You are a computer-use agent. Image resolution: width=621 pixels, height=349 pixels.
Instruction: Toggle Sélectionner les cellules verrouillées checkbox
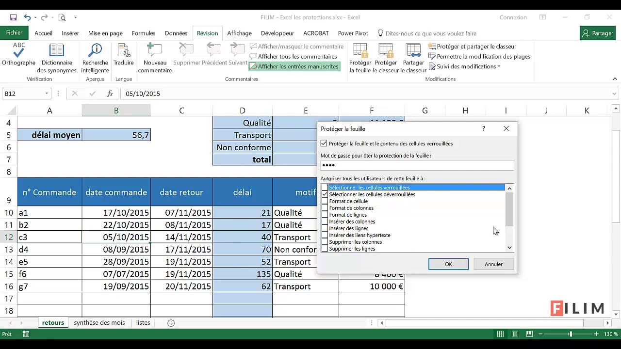(325, 188)
